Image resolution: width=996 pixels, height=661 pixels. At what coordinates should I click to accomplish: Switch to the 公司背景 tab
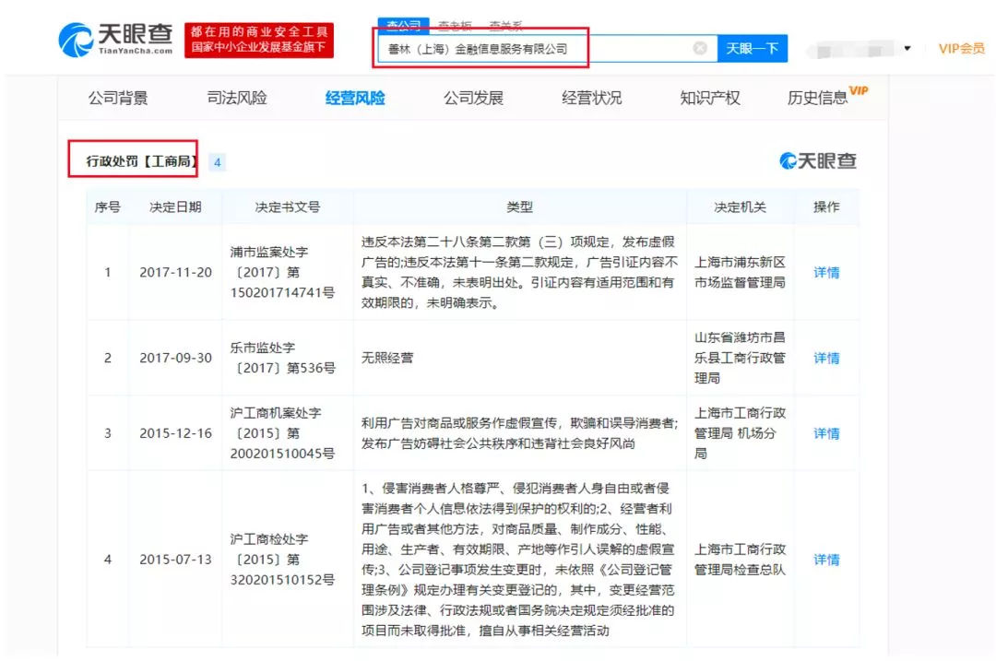click(x=118, y=98)
